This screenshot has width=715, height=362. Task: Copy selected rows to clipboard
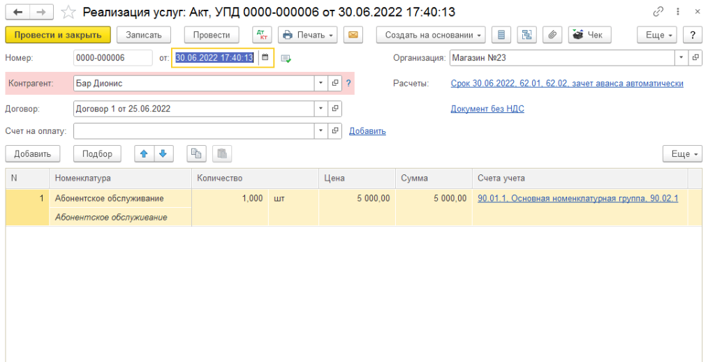pyautogui.click(x=196, y=154)
